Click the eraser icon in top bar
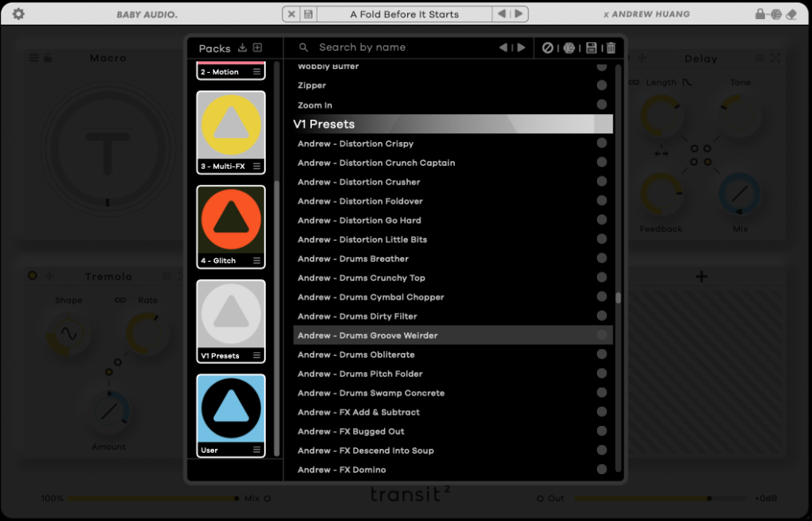The width and height of the screenshot is (812, 521). tap(792, 14)
